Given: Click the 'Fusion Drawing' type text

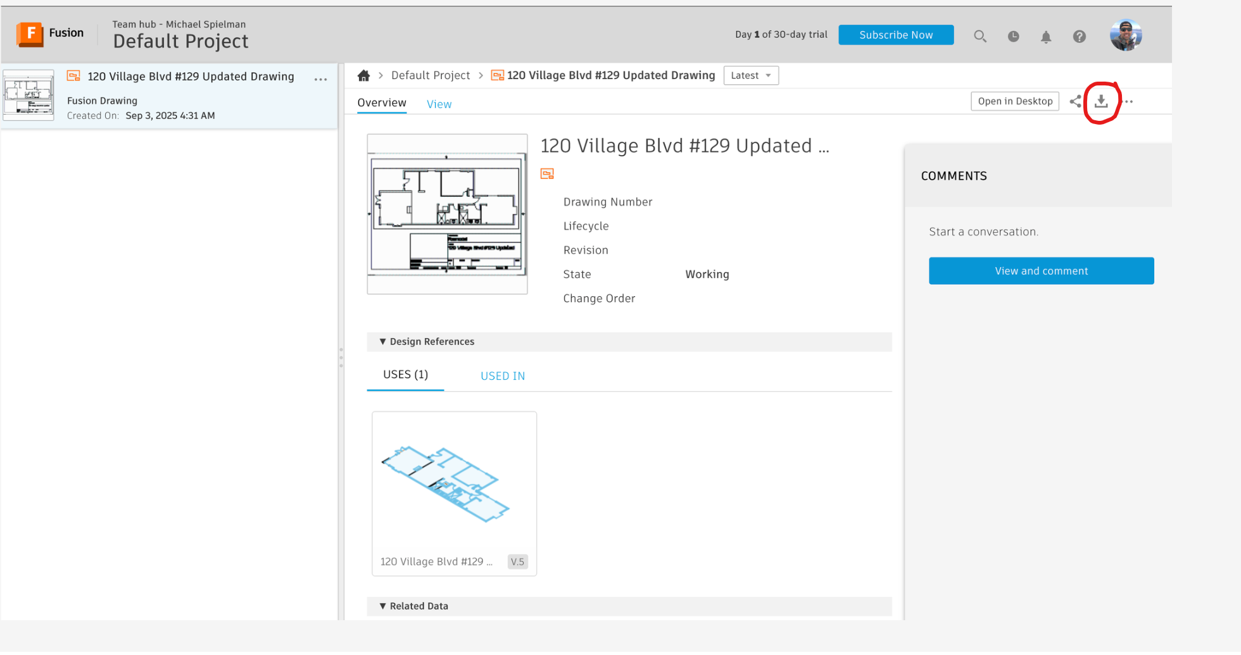Looking at the screenshot, I should point(102,101).
